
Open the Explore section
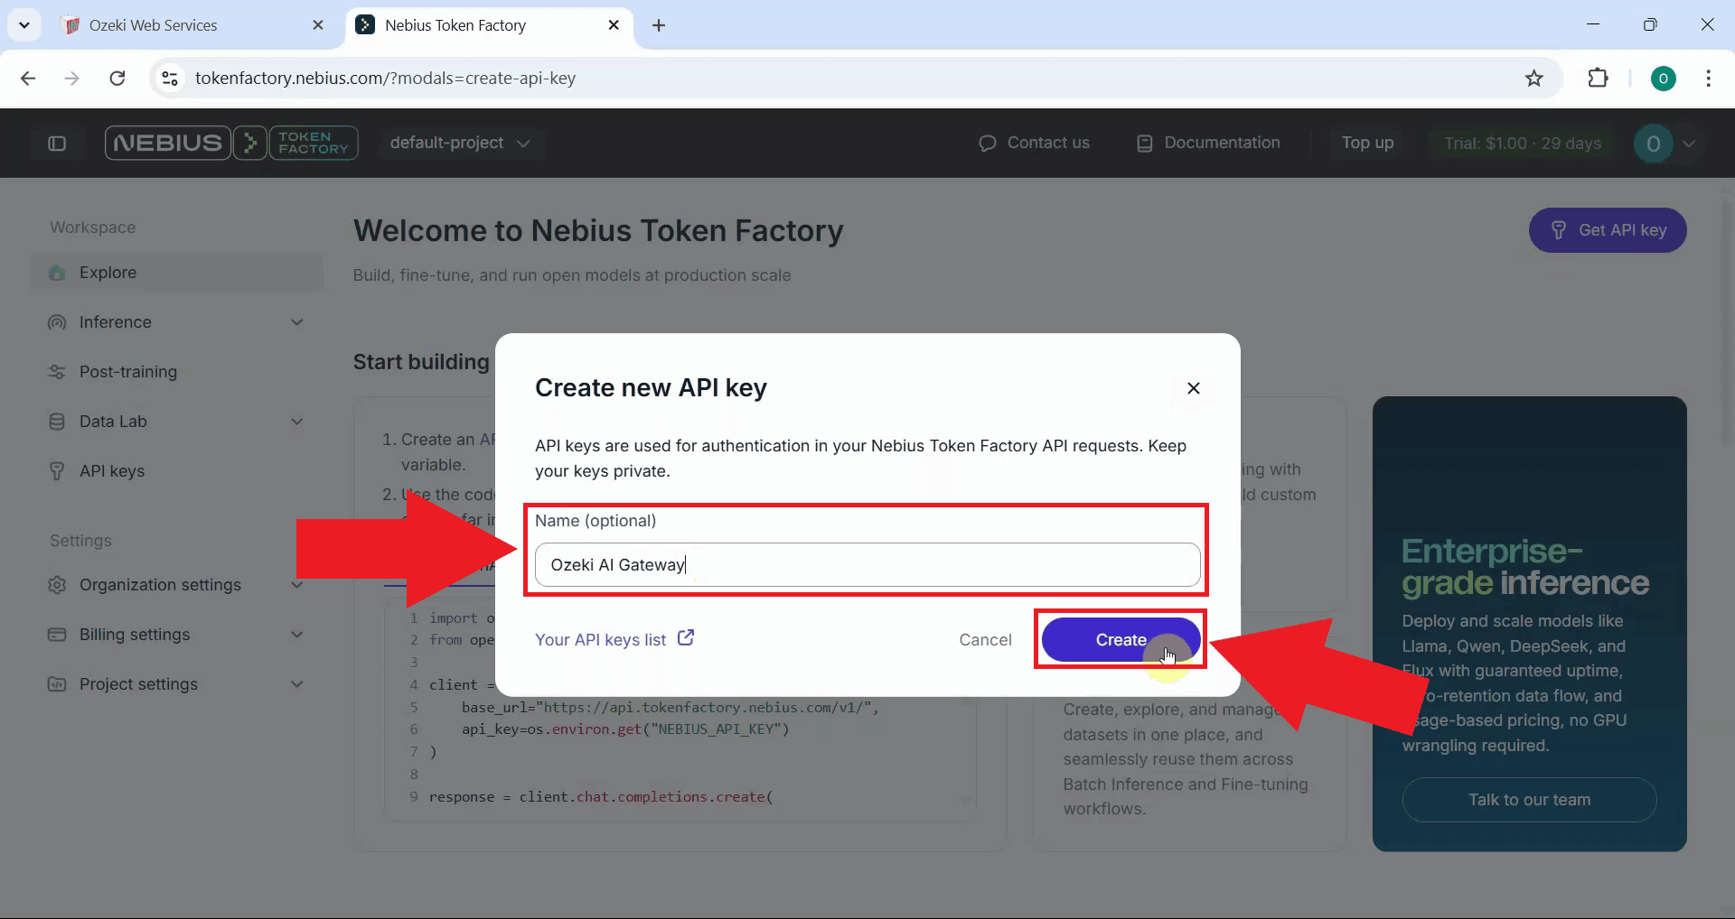[x=108, y=272]
